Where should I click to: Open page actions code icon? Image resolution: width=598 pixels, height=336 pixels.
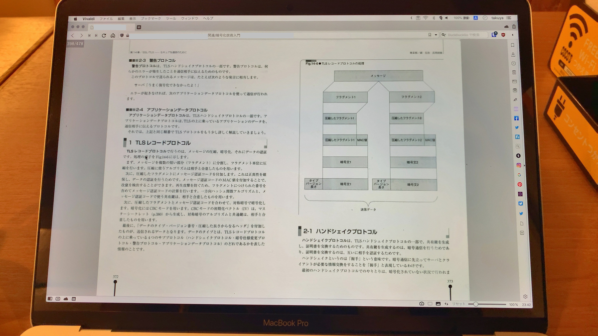pos(447,304)
